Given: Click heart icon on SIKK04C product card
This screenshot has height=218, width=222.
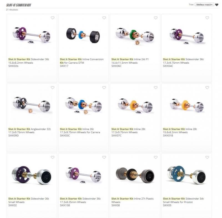Looking at the screenshot, I should [207, 18].
